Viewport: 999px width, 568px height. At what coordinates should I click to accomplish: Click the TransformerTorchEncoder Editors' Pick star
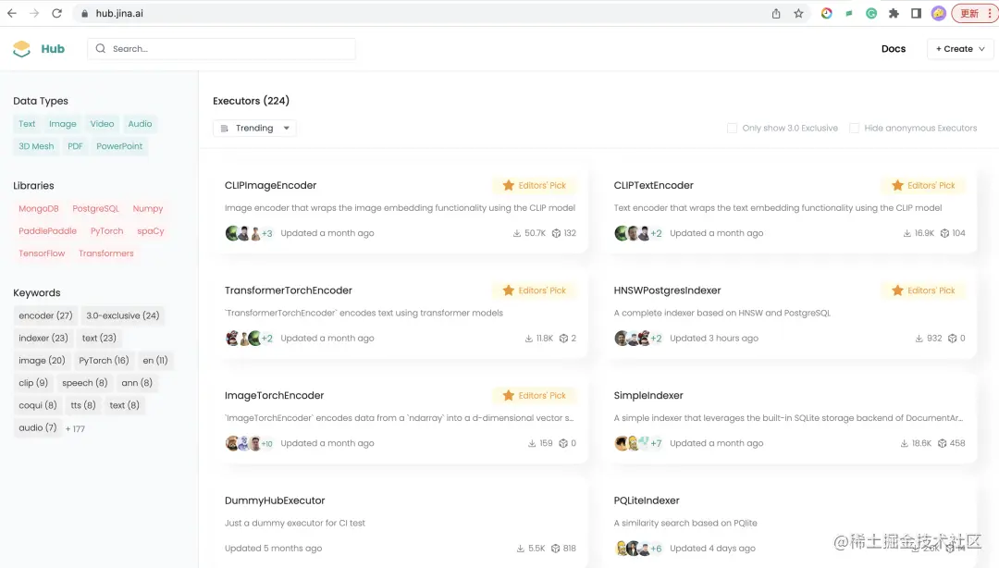pyautogui.click(x=509, y=290)
